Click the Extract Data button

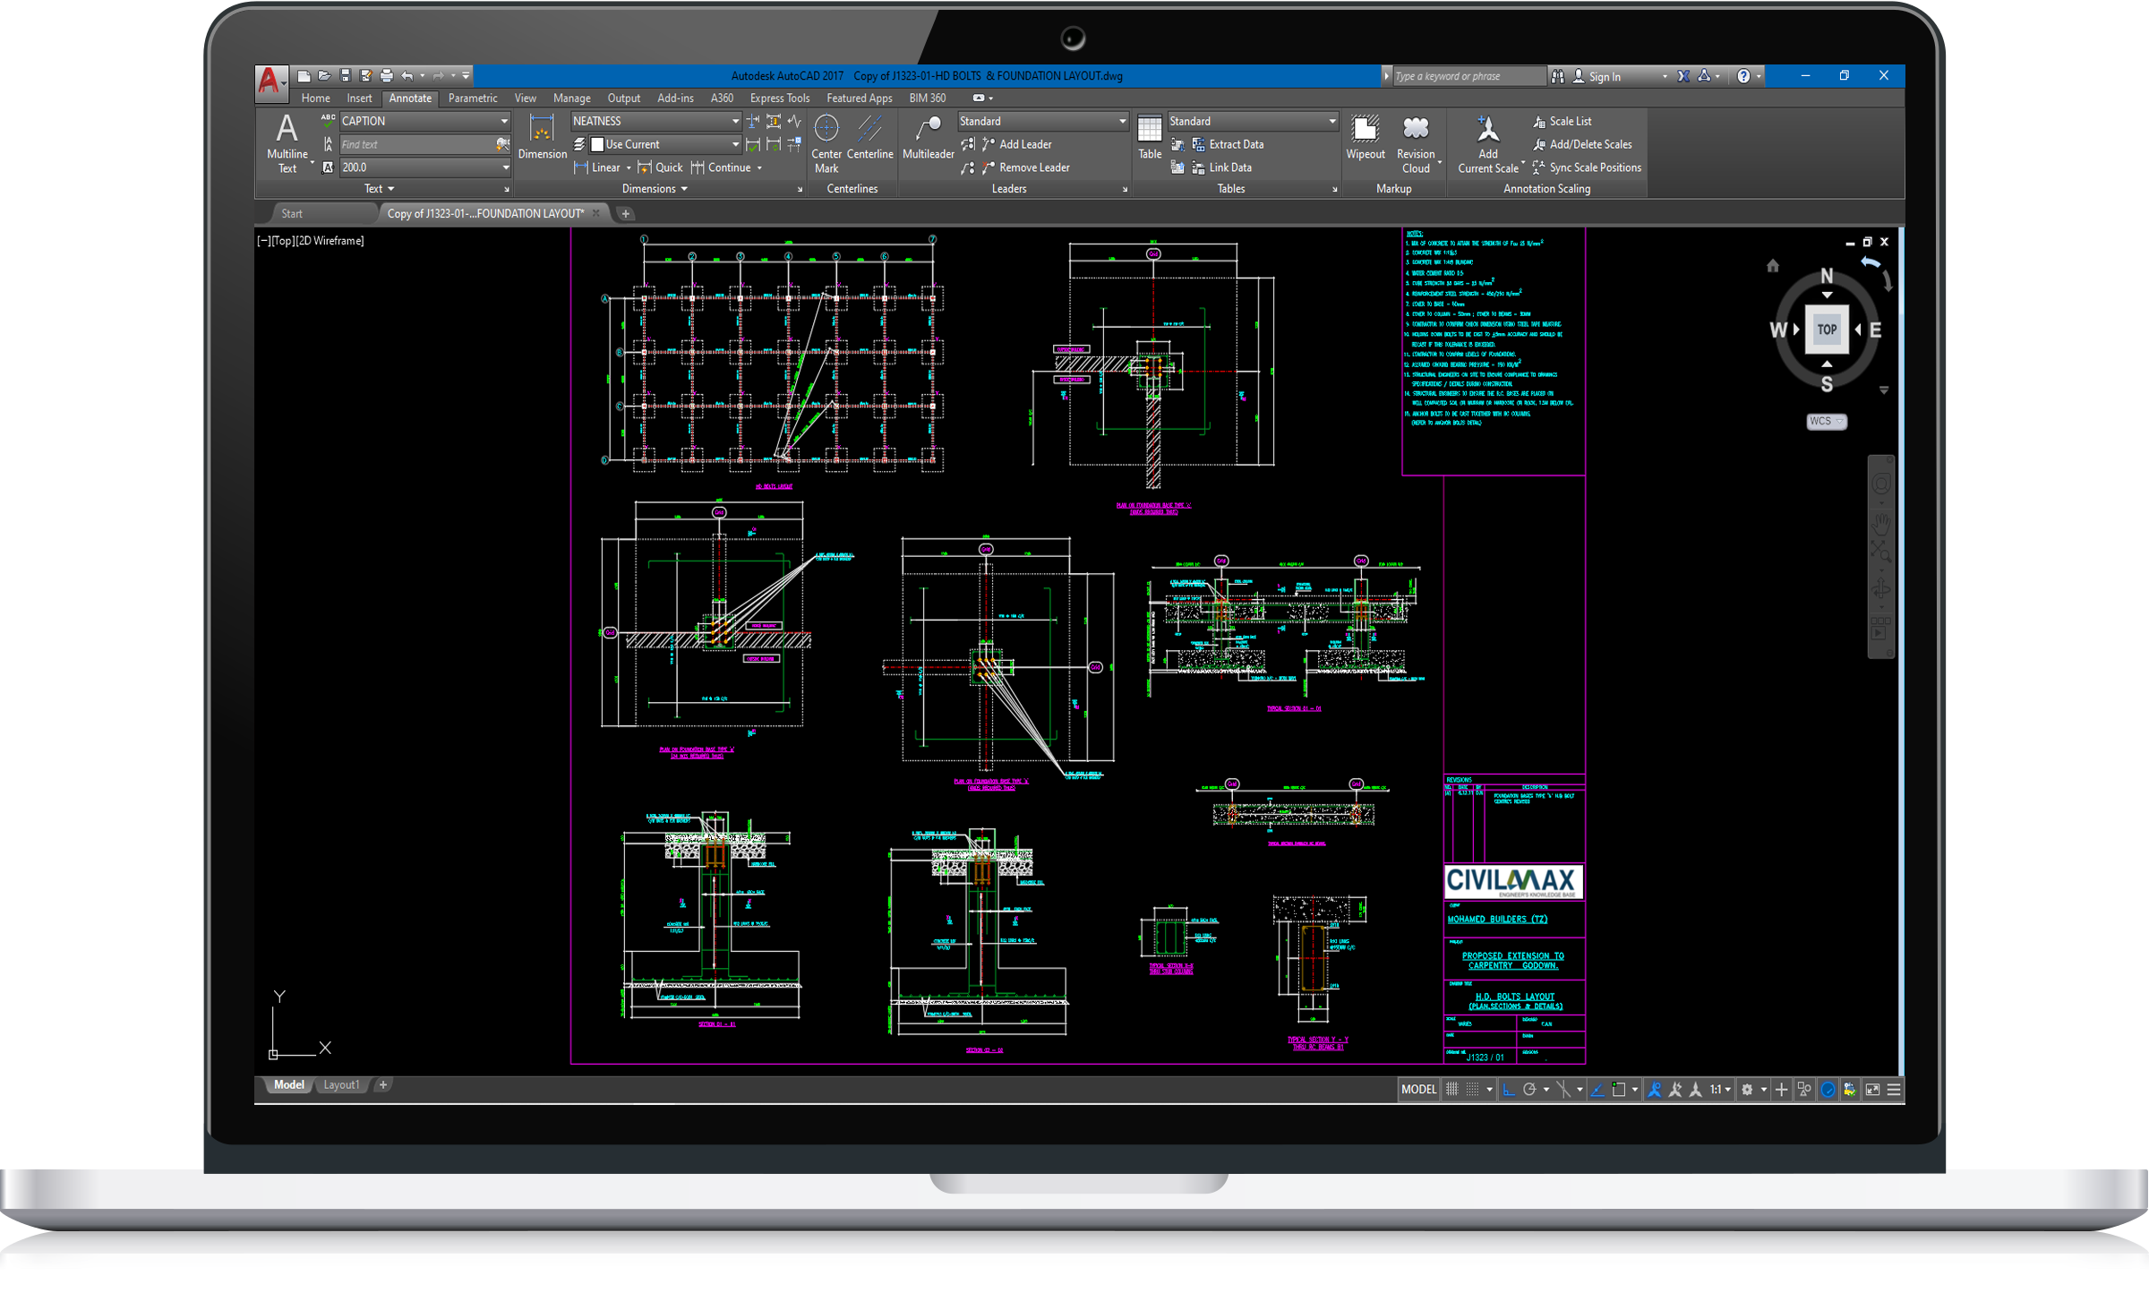tap(1228, 144)
